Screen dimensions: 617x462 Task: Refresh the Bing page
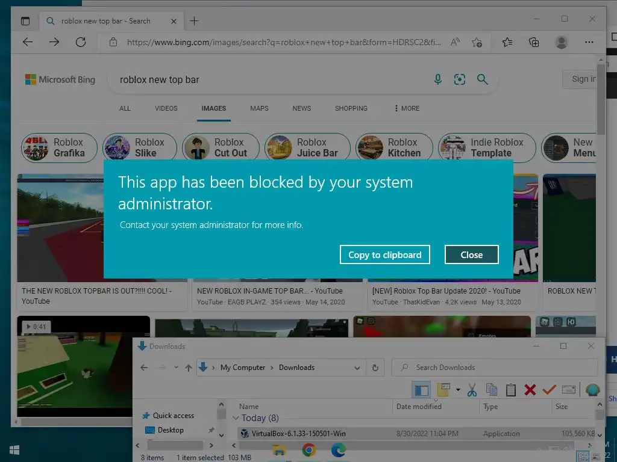click(x=81, y=42)
